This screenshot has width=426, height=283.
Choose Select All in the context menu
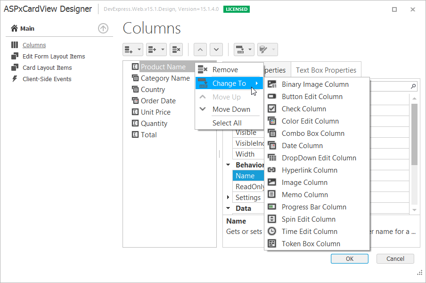click(229, 123)
